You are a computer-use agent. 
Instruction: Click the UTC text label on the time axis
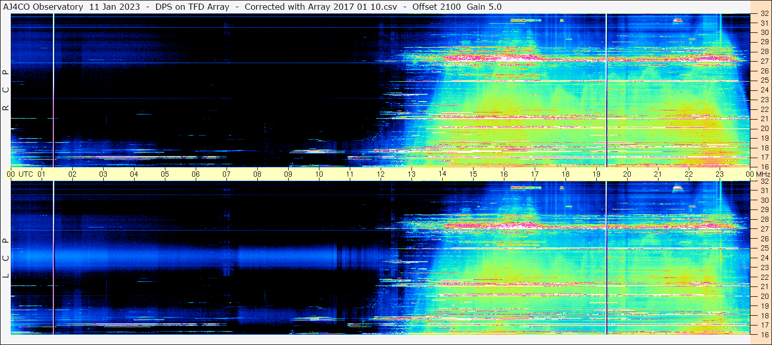pos(26,174)
